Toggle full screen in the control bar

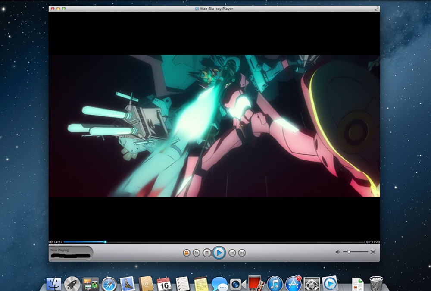tap(373, 252)
